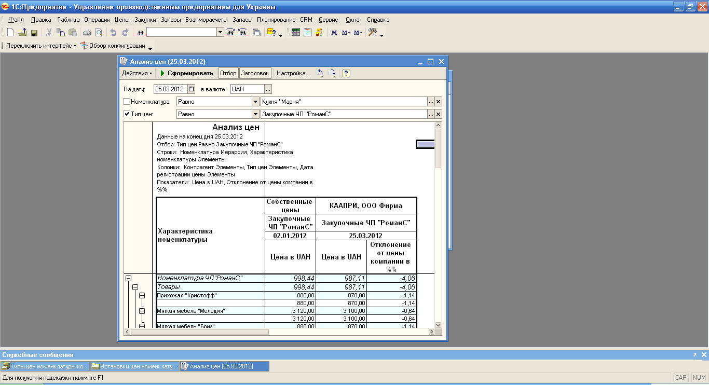709x385 pixels.
Task: Click the ellipsis button for Закупочные ЧП "РоманС"
Action: tap(431, 114)
